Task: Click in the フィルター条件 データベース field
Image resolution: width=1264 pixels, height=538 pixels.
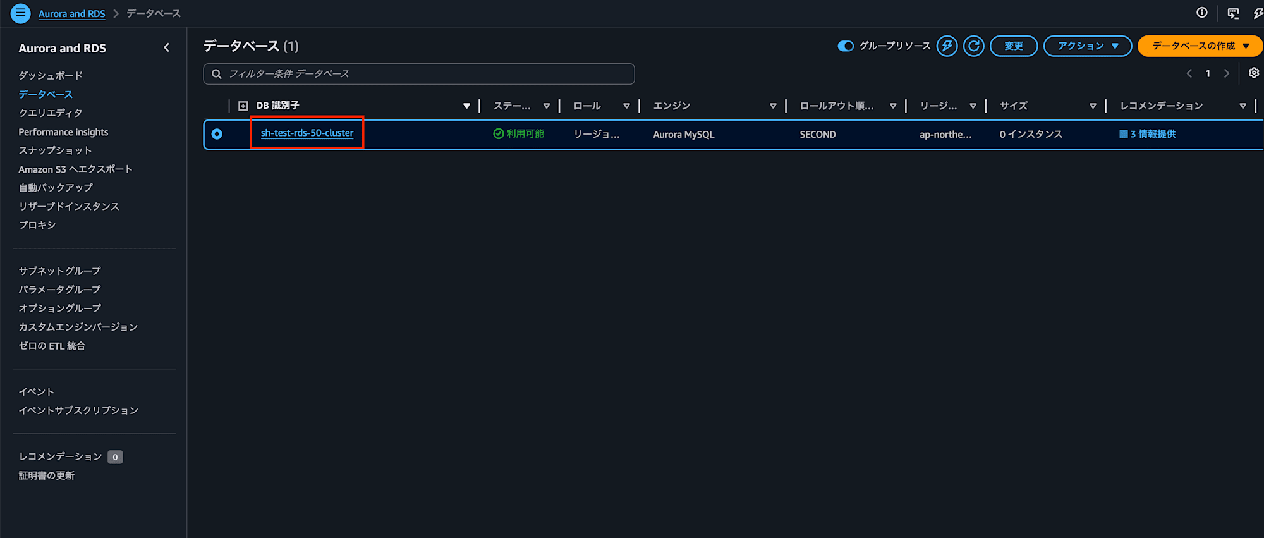Action: pyautogui.click(x=419, y=74)
